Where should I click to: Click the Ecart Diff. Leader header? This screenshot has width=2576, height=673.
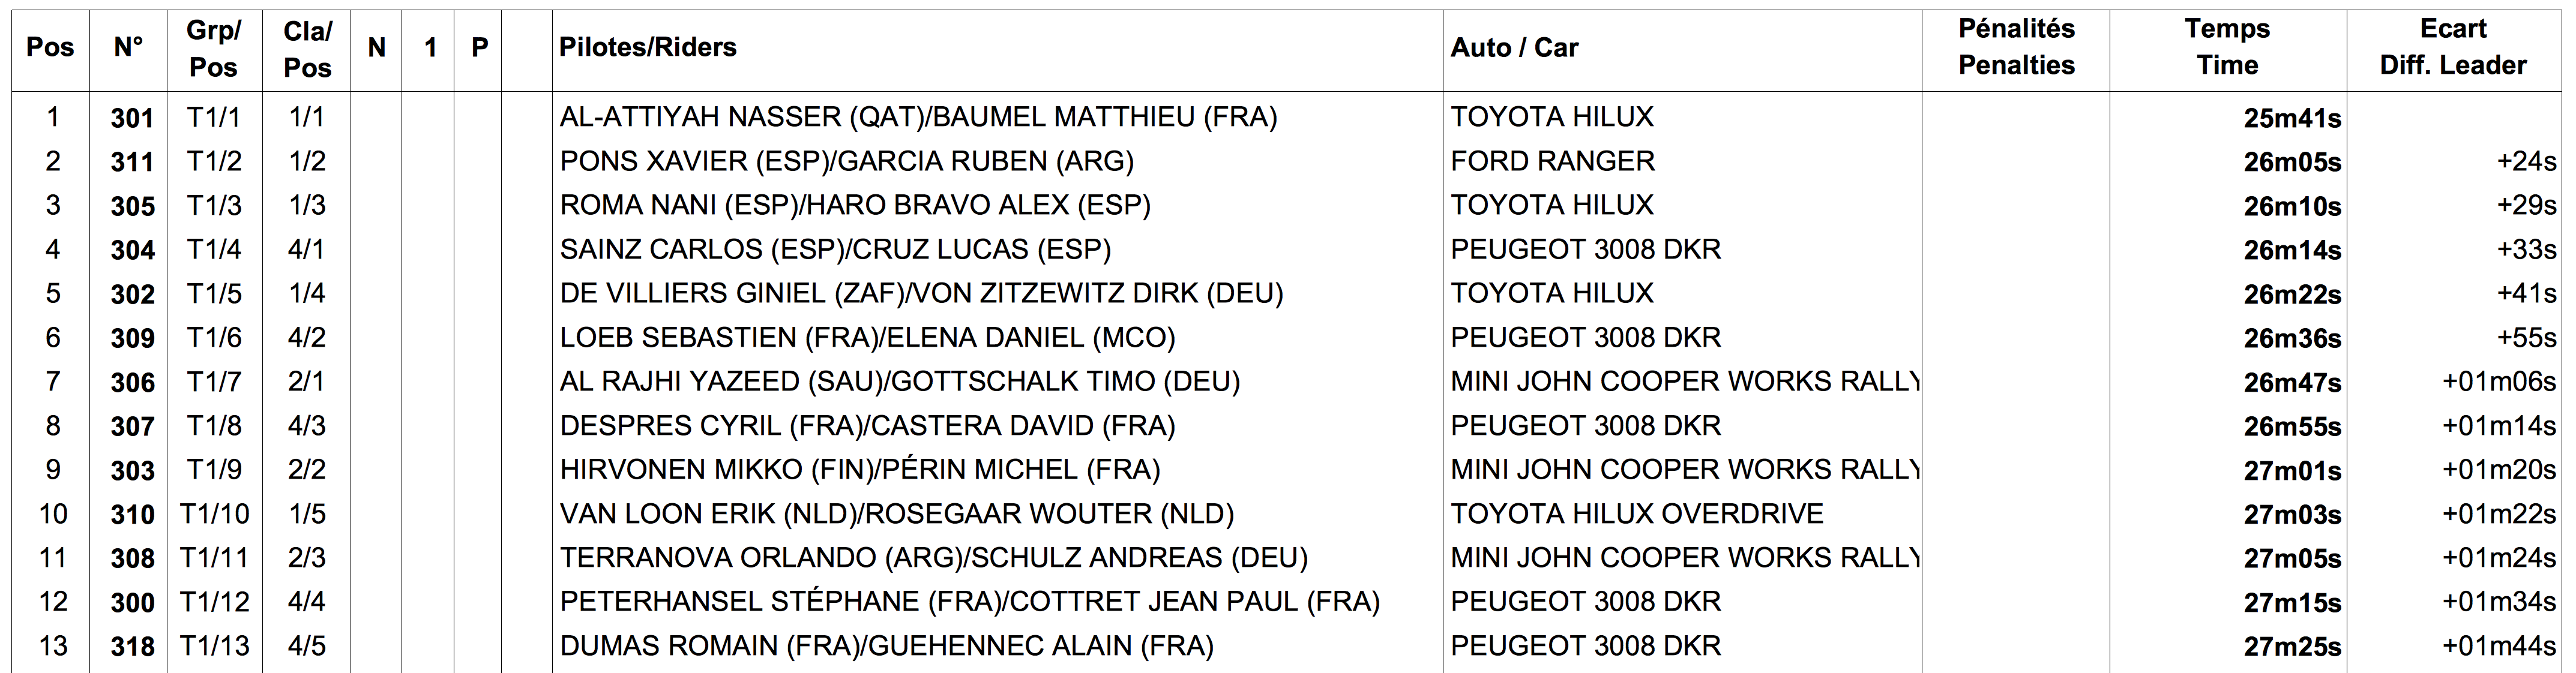2452,48
